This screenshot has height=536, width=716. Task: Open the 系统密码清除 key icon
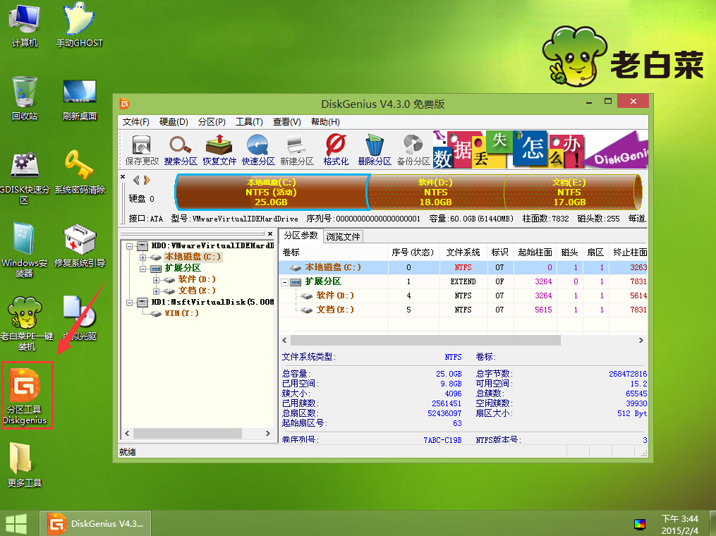coord(80,171)
